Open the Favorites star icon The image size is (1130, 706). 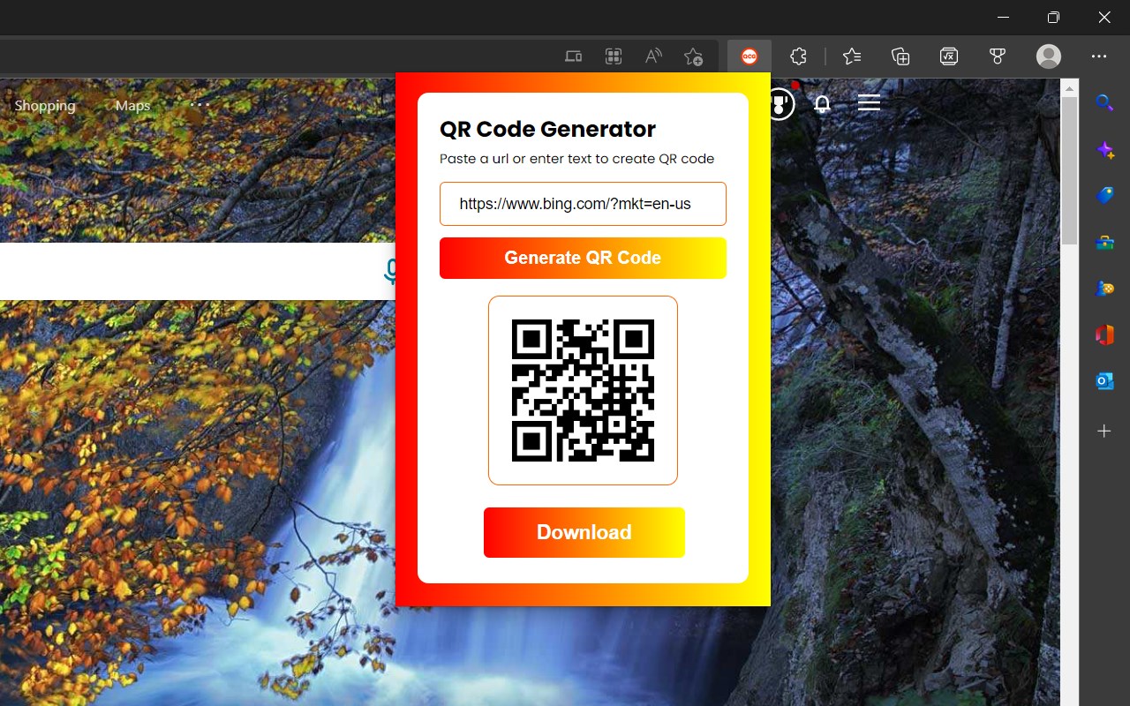click(852, 56)
